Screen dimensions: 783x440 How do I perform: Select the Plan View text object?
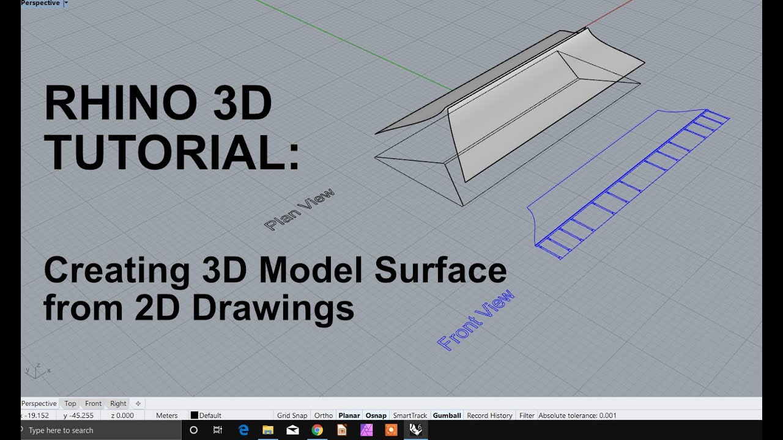pyautogui.click(x=300, y=209)
